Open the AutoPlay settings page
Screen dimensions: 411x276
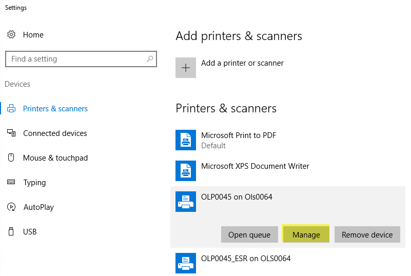coord(38,207)
